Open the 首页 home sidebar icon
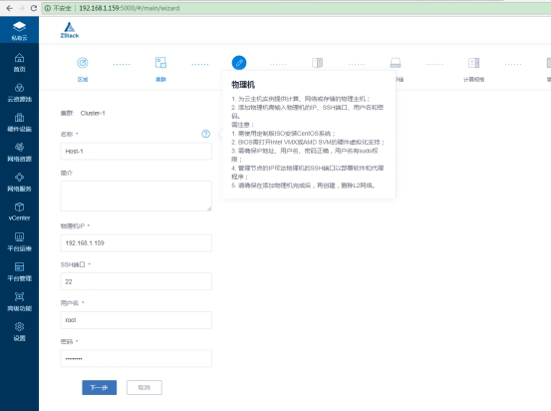 pos(19,63)
